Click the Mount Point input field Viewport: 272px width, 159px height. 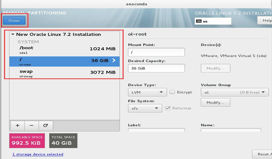[156, 52]
